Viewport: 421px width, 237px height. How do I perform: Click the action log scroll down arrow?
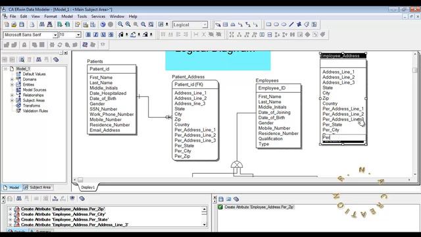[205, 224]
